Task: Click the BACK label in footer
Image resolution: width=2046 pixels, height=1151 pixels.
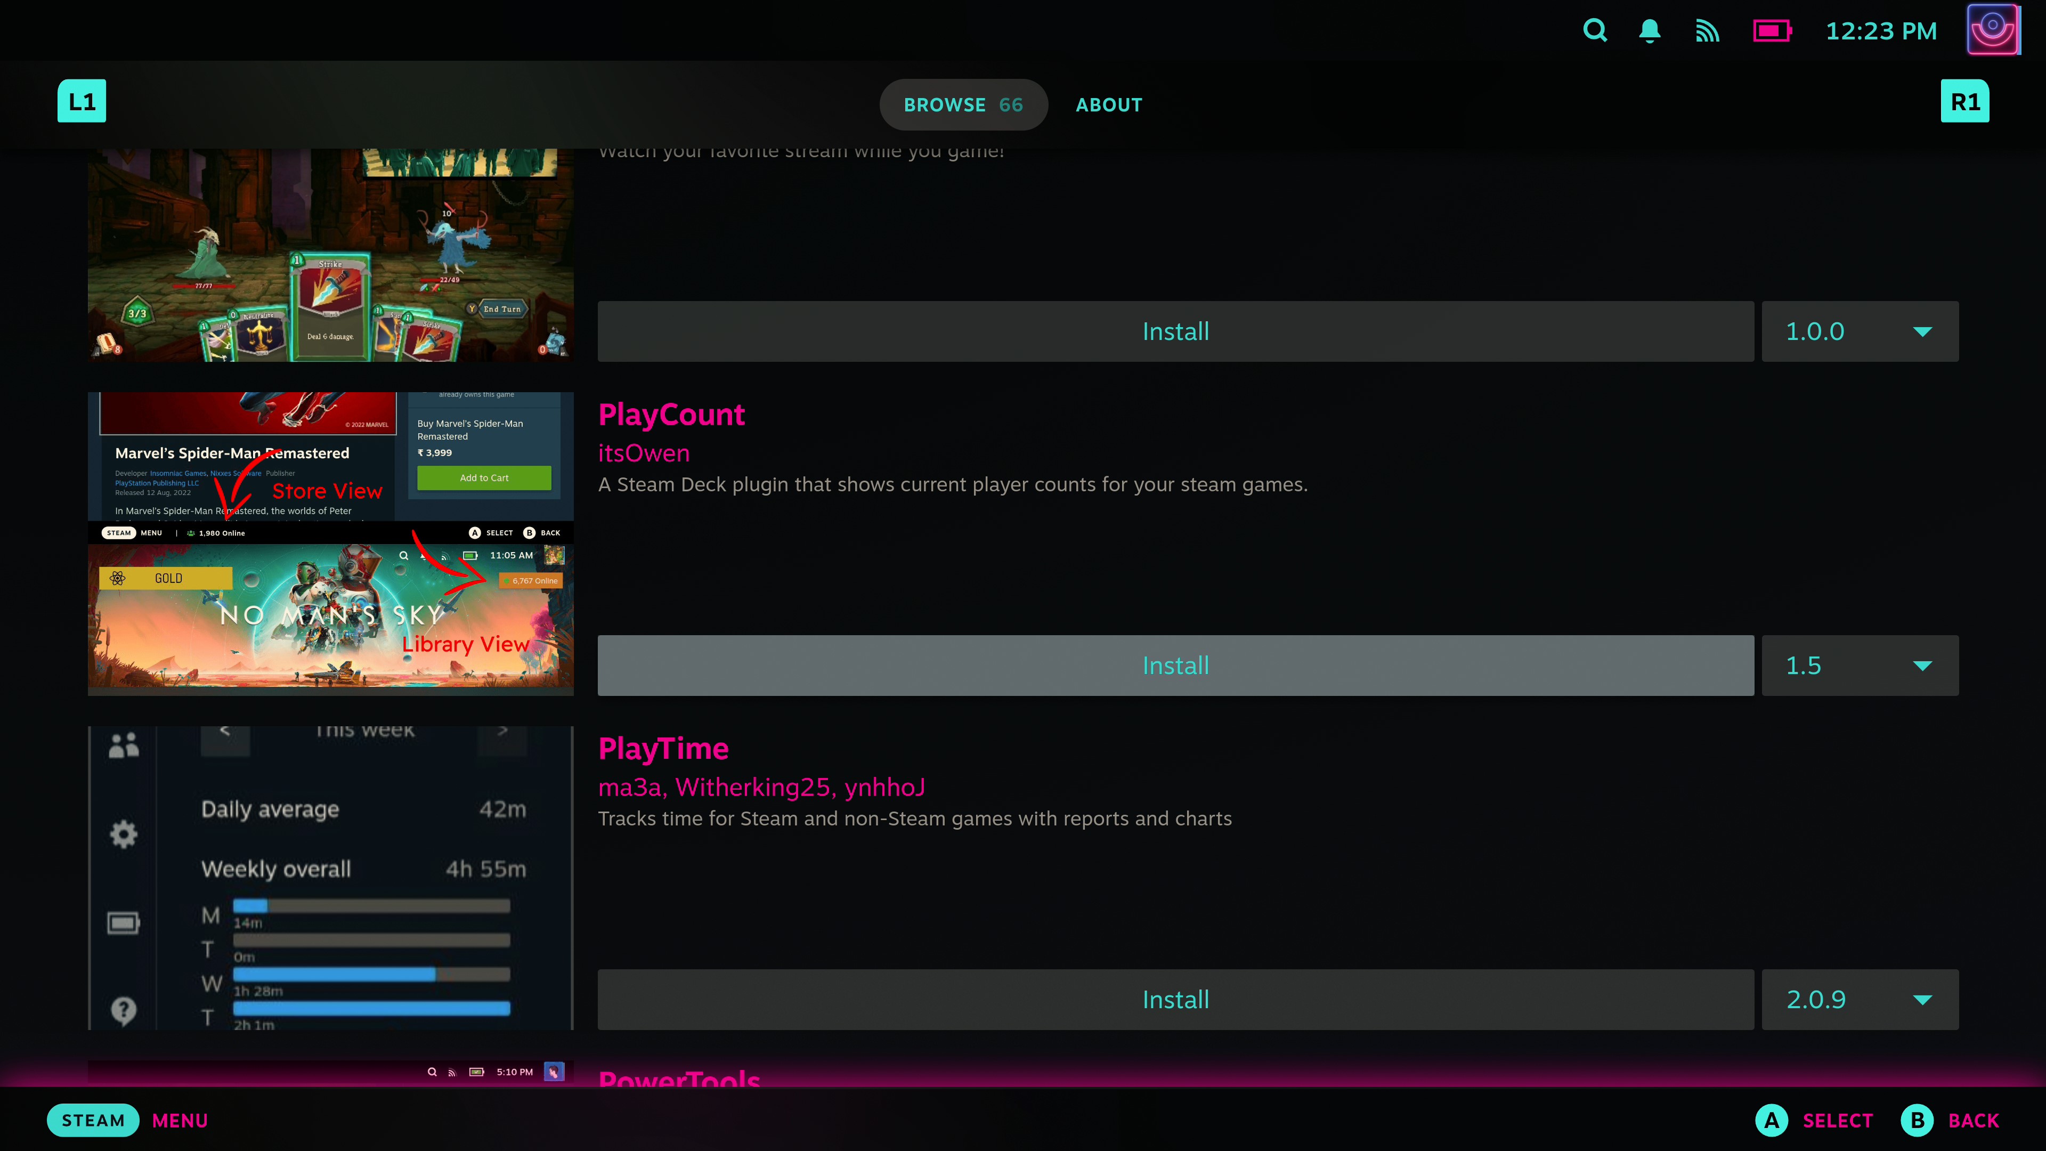Action: (x=1974, y=1120)
